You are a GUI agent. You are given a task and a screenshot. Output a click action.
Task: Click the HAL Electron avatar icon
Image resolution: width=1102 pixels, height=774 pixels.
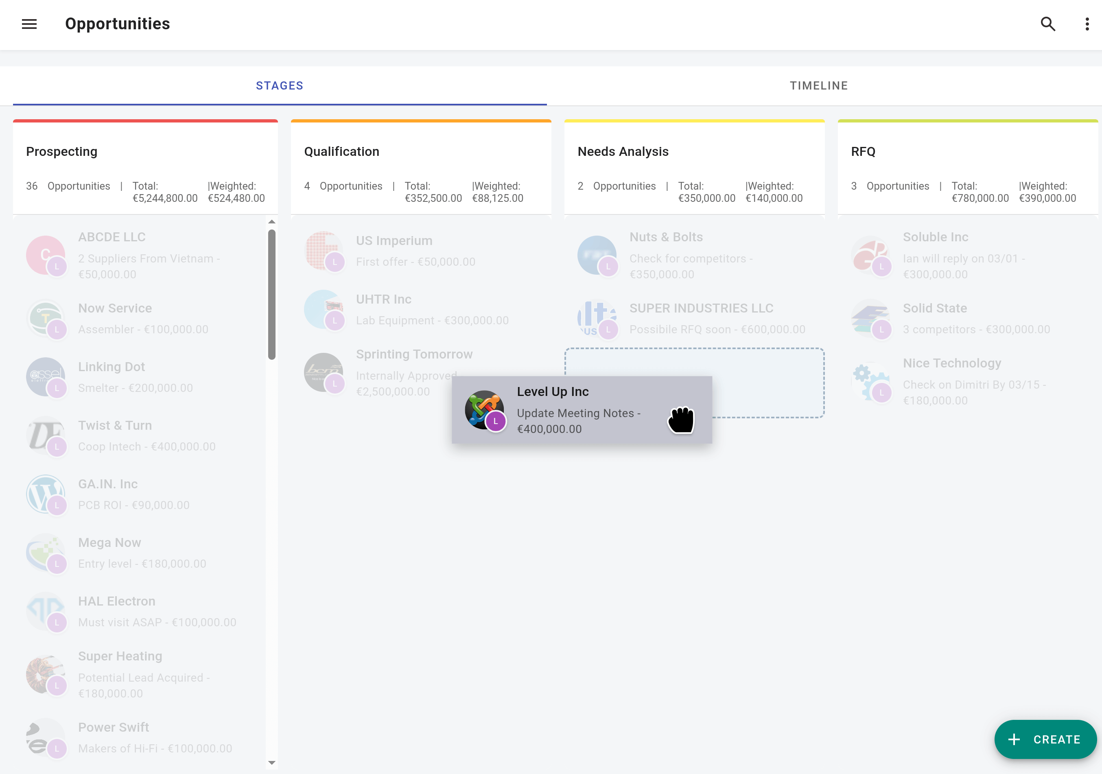click(x=46, y=611)
